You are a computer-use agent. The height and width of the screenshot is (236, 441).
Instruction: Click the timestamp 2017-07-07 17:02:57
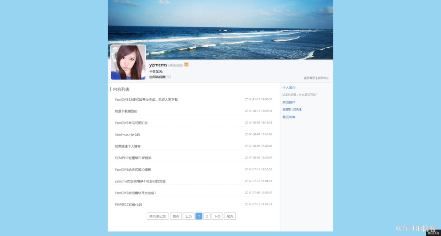point(259,193)
